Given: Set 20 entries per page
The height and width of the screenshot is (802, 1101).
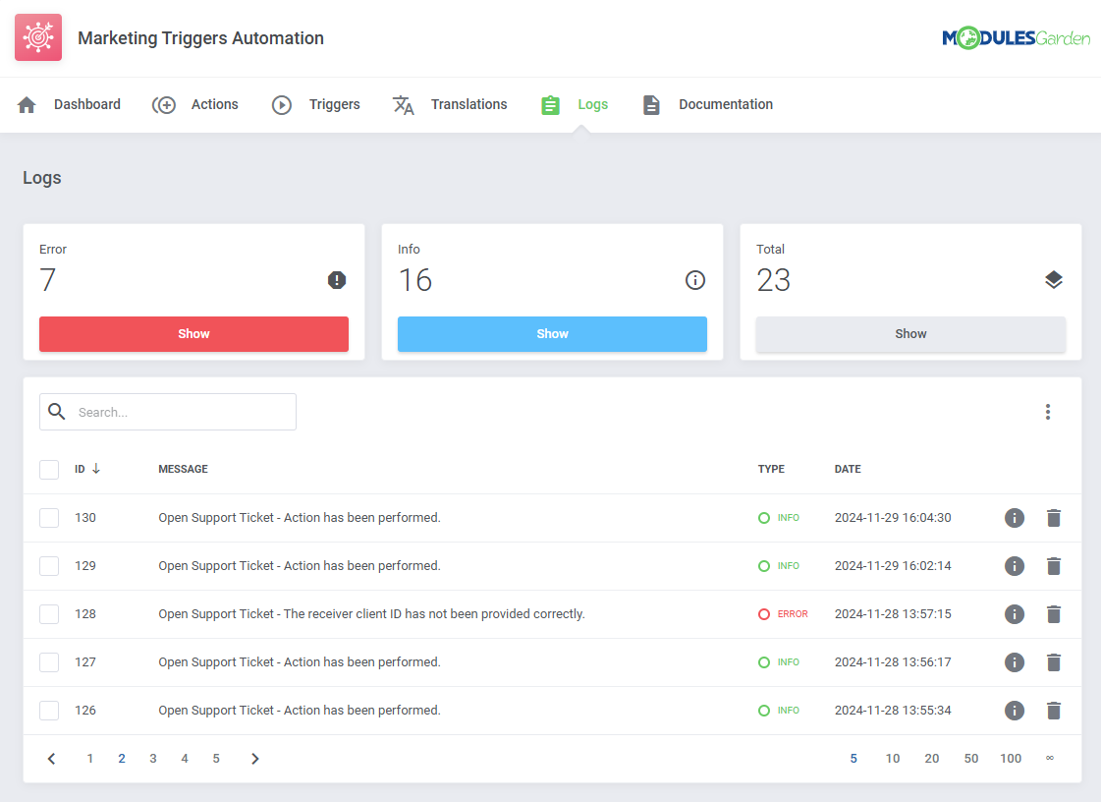Looking at the screenshot, I should (x=932, y=759).
